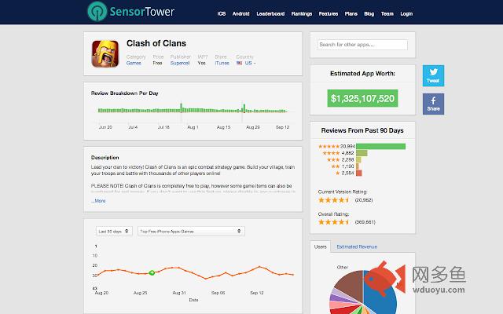
Task: Open Features page
Action: click(x=329, y=14)
